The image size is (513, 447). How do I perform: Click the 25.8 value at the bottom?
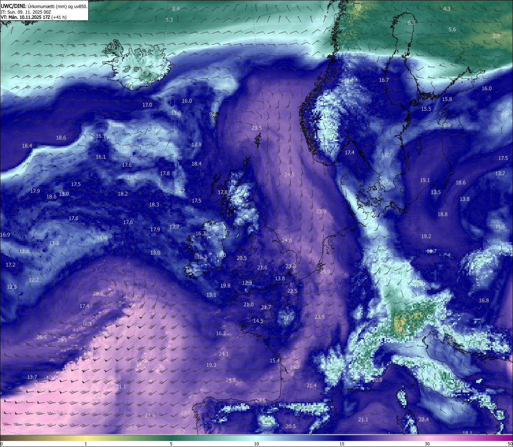132,428
